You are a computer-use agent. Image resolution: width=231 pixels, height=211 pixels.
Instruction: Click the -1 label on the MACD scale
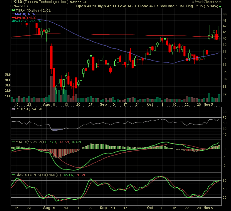point(224,158)
